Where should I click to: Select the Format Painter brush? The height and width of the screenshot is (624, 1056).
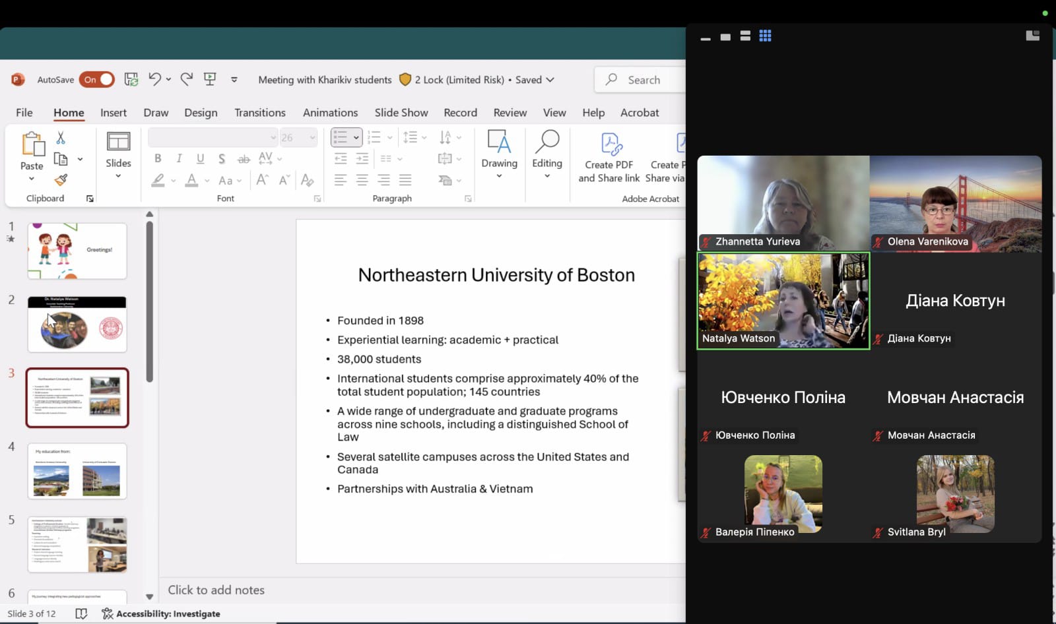(x=61, y=179)
